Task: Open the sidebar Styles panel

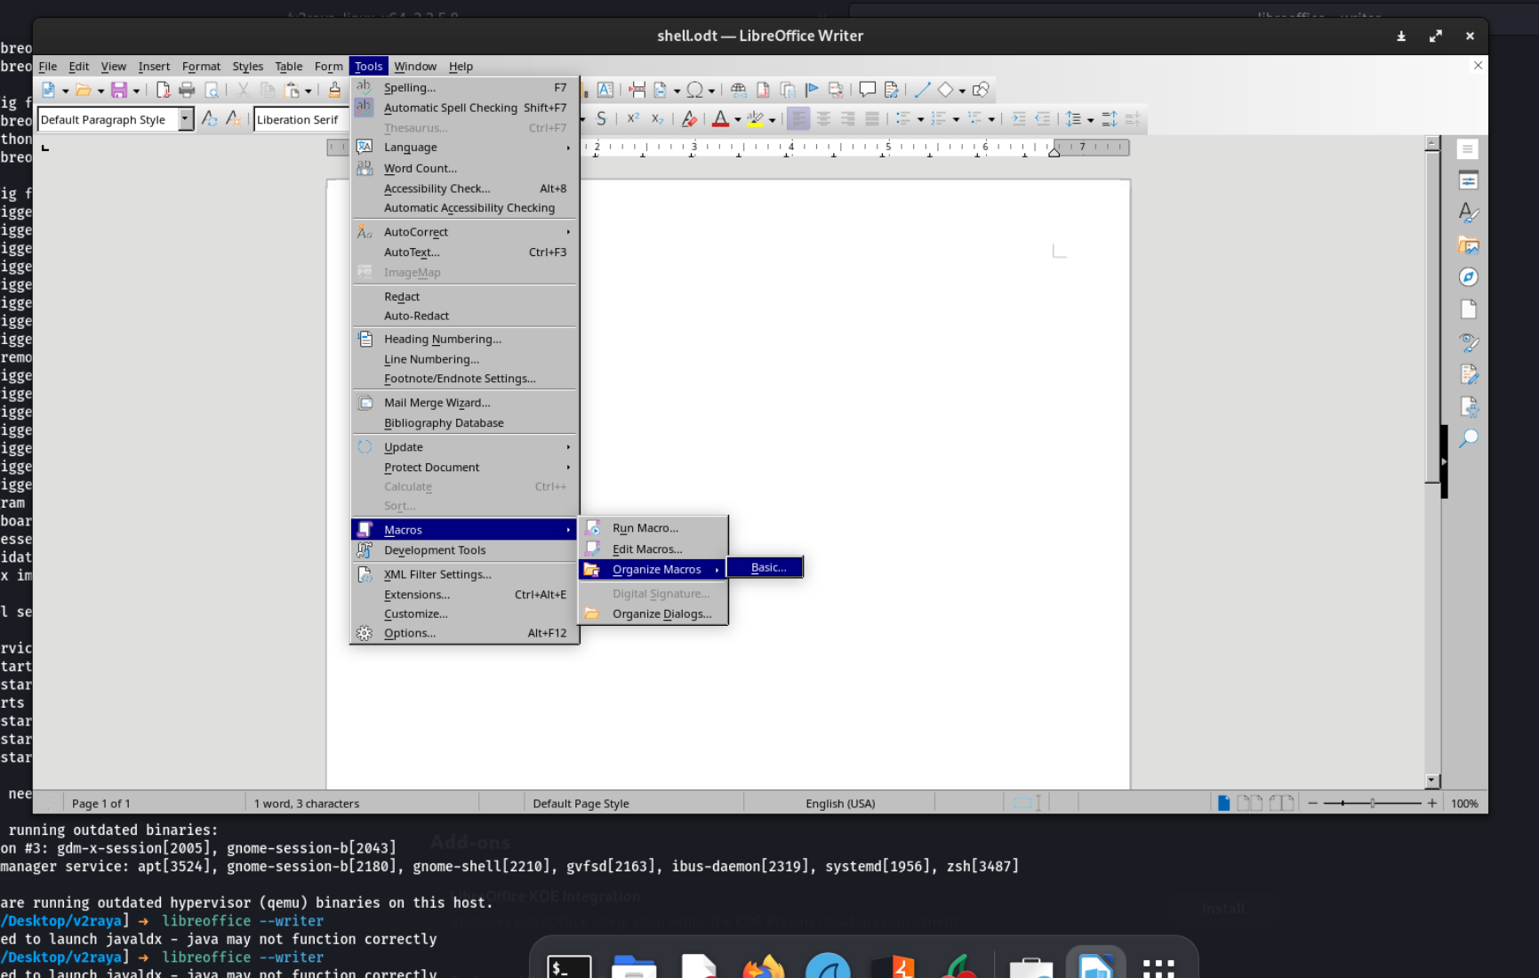Action: 1468,213
